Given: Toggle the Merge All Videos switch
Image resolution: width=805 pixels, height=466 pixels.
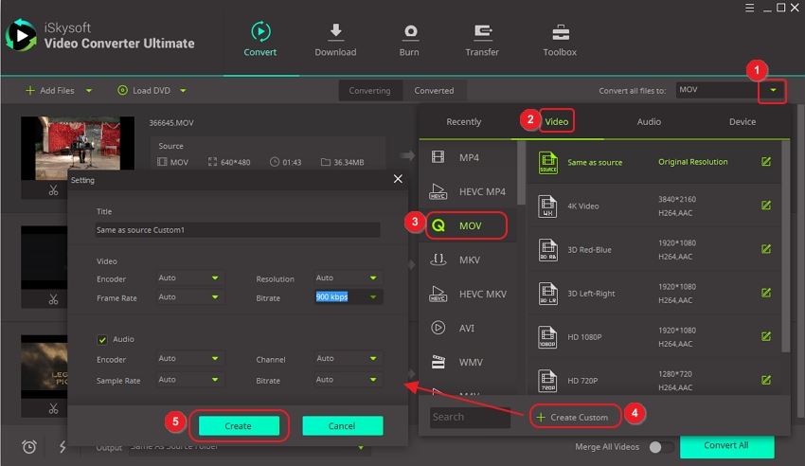Looking at the screenshot, I should tap(661, 446).
